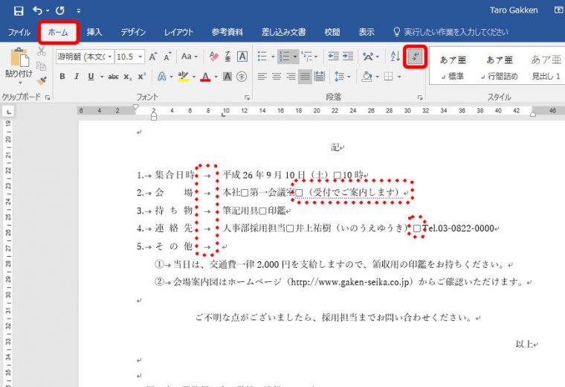Image resolution: width=565 pixels, height=387 pixels.
Task: Open the 差し込み文書 tab
Action: pos(283,32)
